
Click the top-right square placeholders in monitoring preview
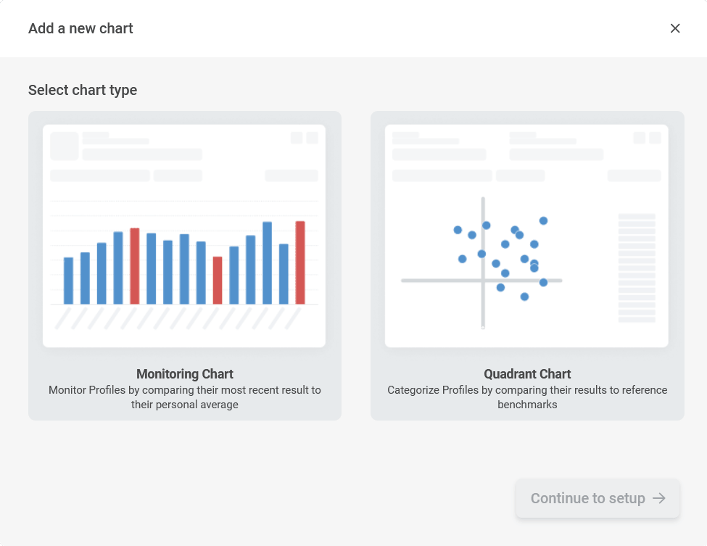click(x=305, y=138)
